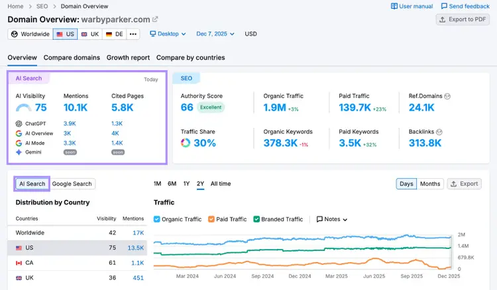Click the US flag in country table
Viewport: 497px width, 290px height.
pyautogui.click(x=19, y=248)
